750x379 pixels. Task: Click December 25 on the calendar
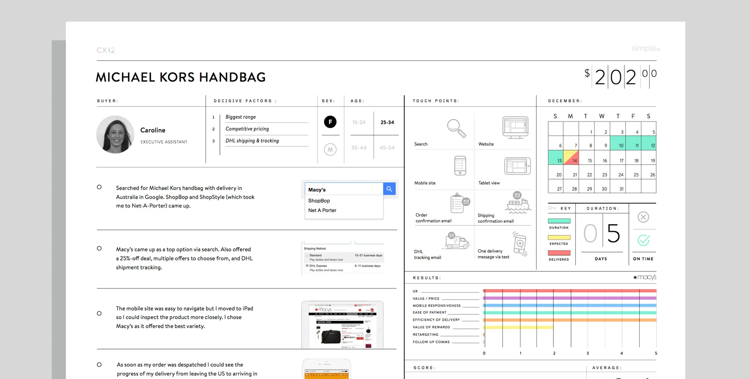tap(633, 172)
